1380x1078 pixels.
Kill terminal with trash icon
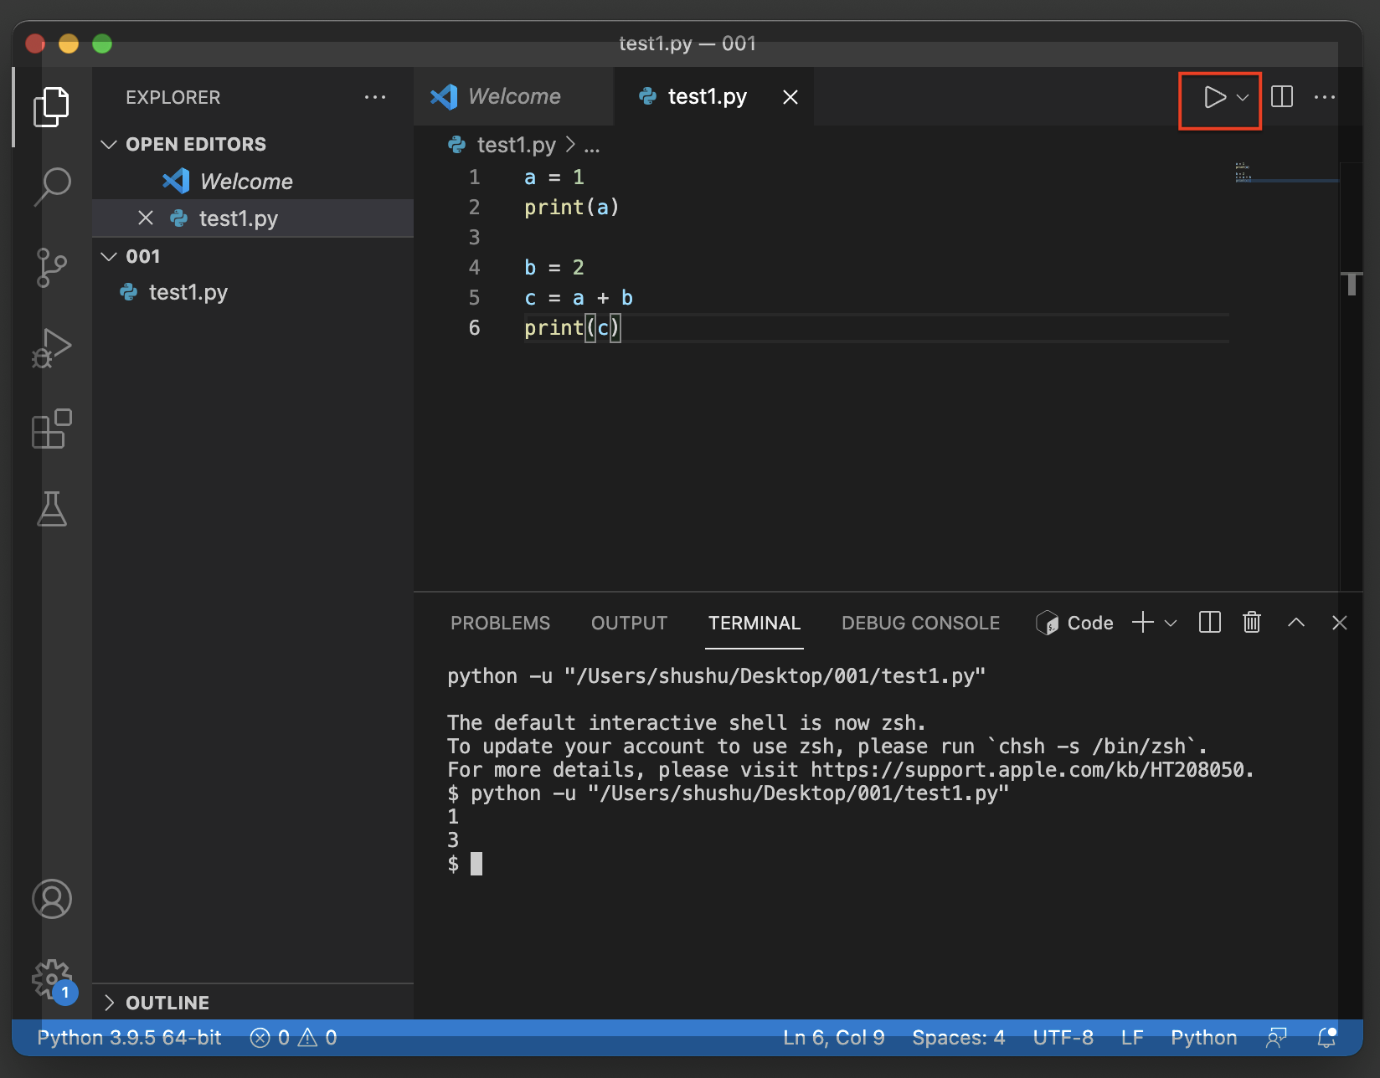pyautogui.click(x=1252, y=622)
